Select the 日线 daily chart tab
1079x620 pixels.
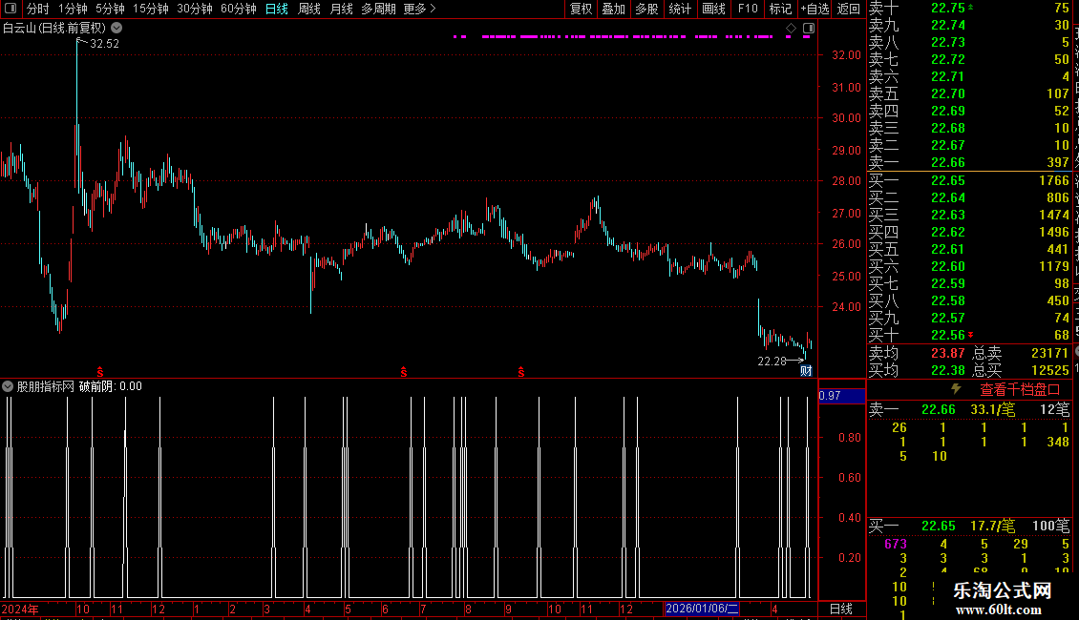click(277, 9)
